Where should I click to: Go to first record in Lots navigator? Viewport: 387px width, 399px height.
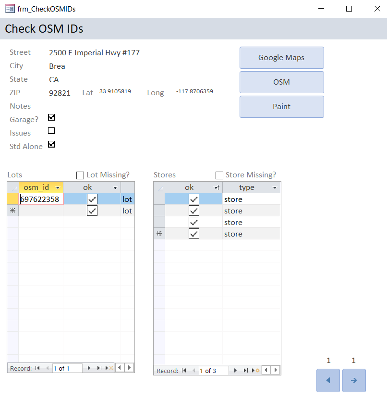(37, 368)
